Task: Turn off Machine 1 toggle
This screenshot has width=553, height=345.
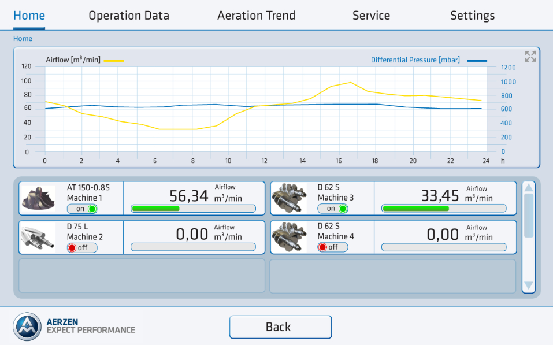Action: pos(82,209)
